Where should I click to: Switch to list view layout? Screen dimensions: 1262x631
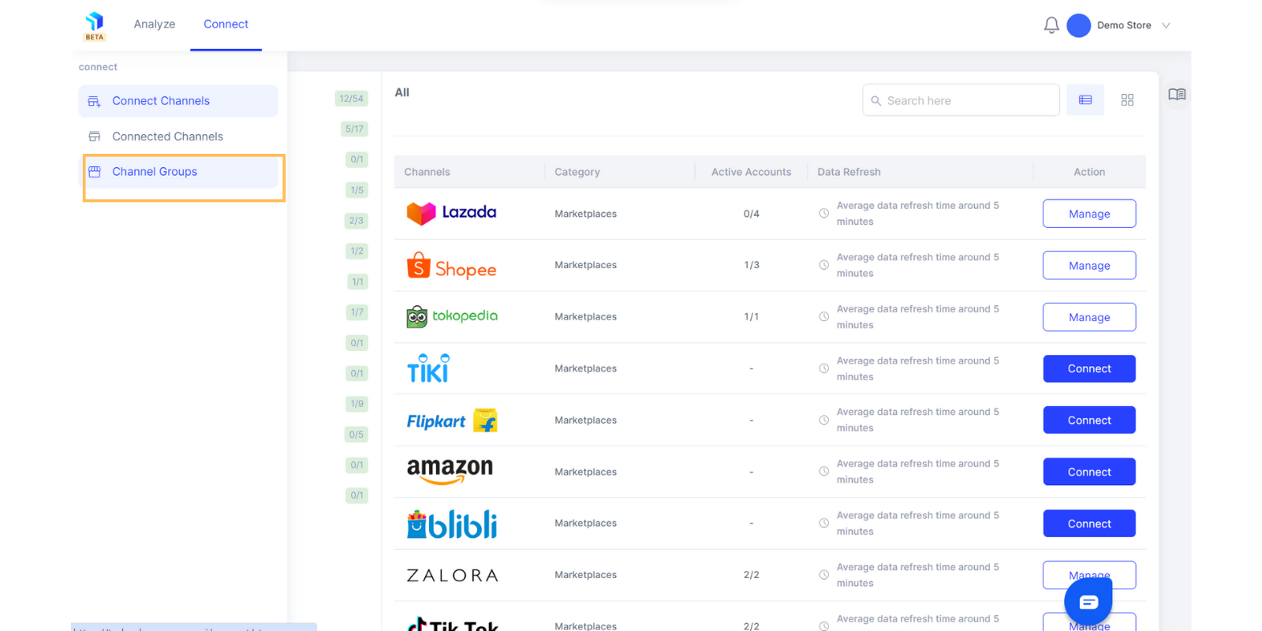click(x=1085, y=100)
